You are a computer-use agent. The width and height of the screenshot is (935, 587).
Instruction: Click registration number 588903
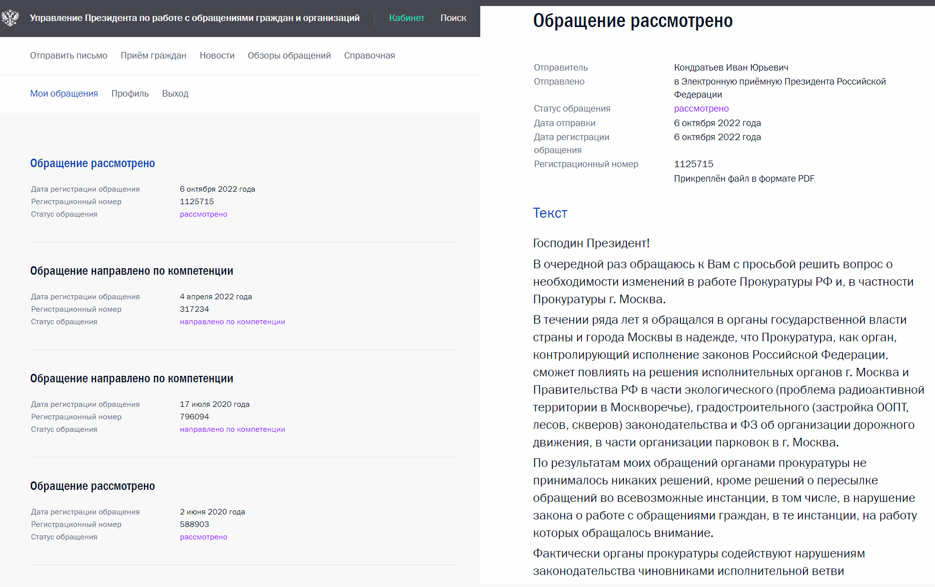pyautogui.click(x=195, y=524)
